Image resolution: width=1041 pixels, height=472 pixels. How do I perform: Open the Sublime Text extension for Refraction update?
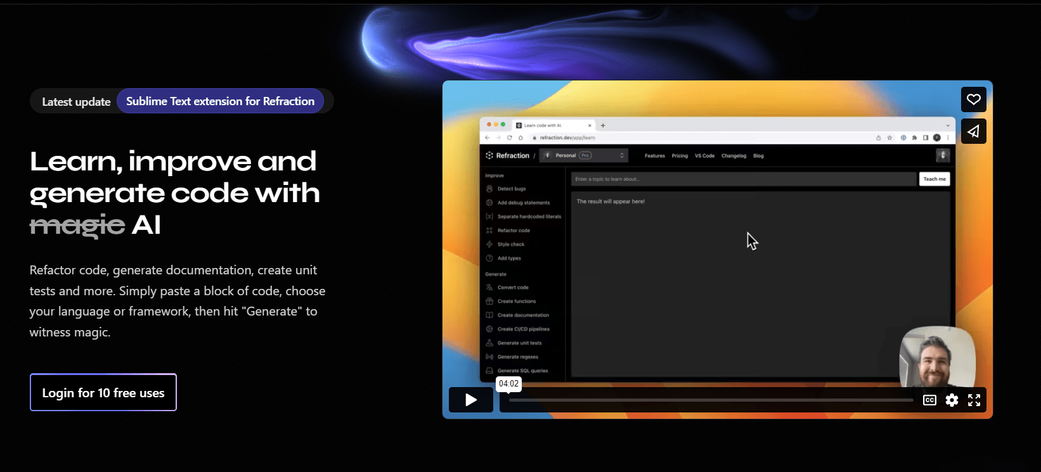(220, 101)
